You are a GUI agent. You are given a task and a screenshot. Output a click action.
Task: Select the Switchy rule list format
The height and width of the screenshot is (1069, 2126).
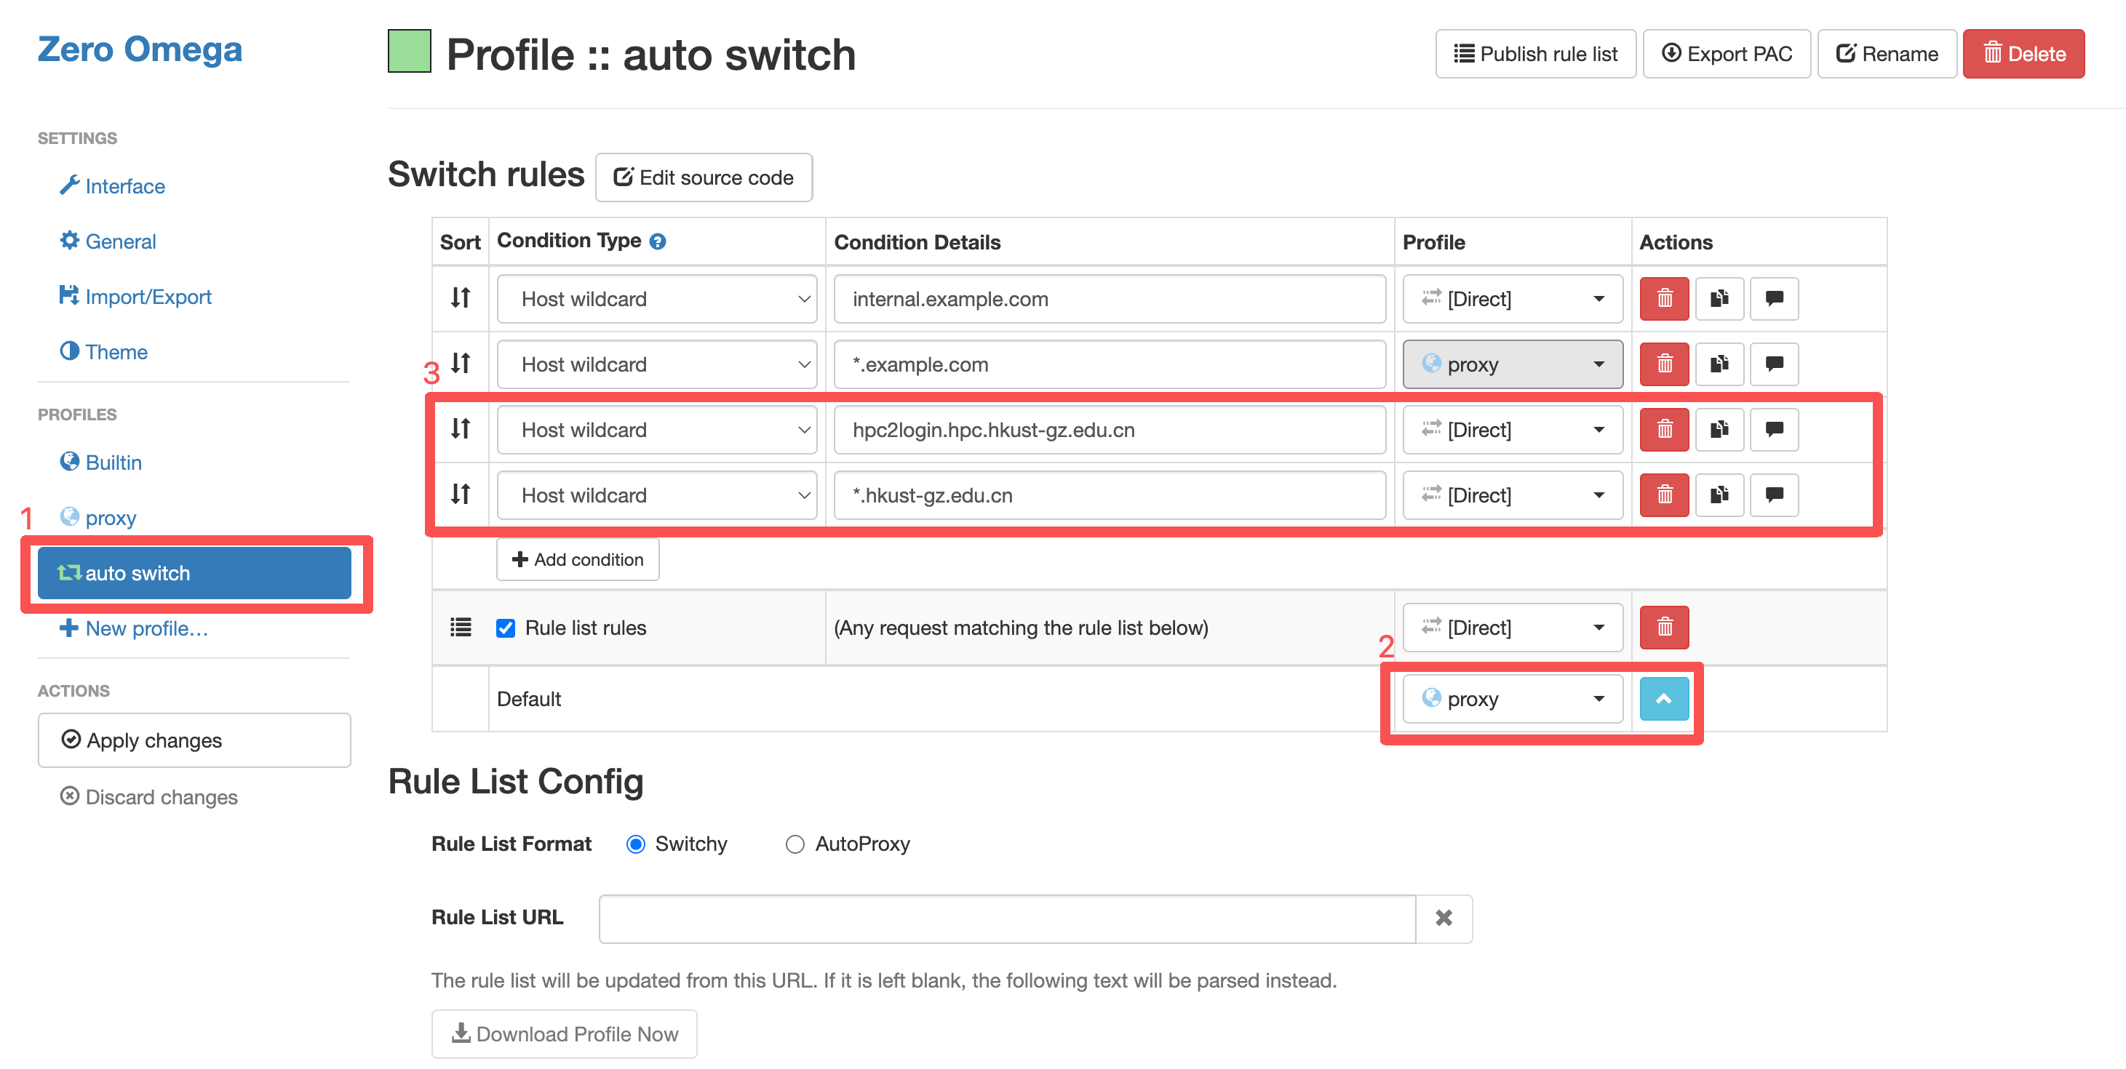pyautogui.click(x=635, y=844)
